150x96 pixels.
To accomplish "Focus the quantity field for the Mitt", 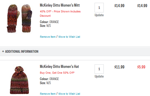I will pos(99,8).
